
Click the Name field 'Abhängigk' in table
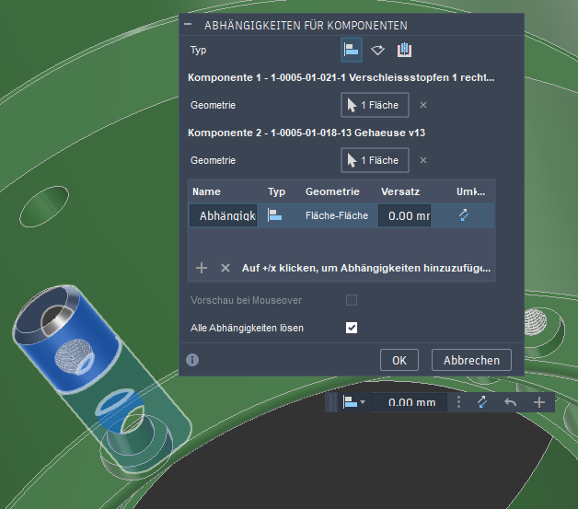(224, 215)
